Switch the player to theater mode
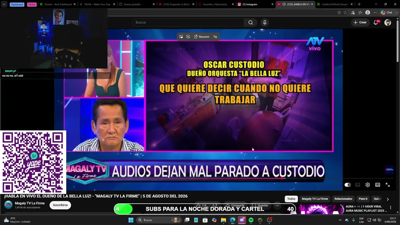This screenshot has height=225, width=400. [378, 185]
